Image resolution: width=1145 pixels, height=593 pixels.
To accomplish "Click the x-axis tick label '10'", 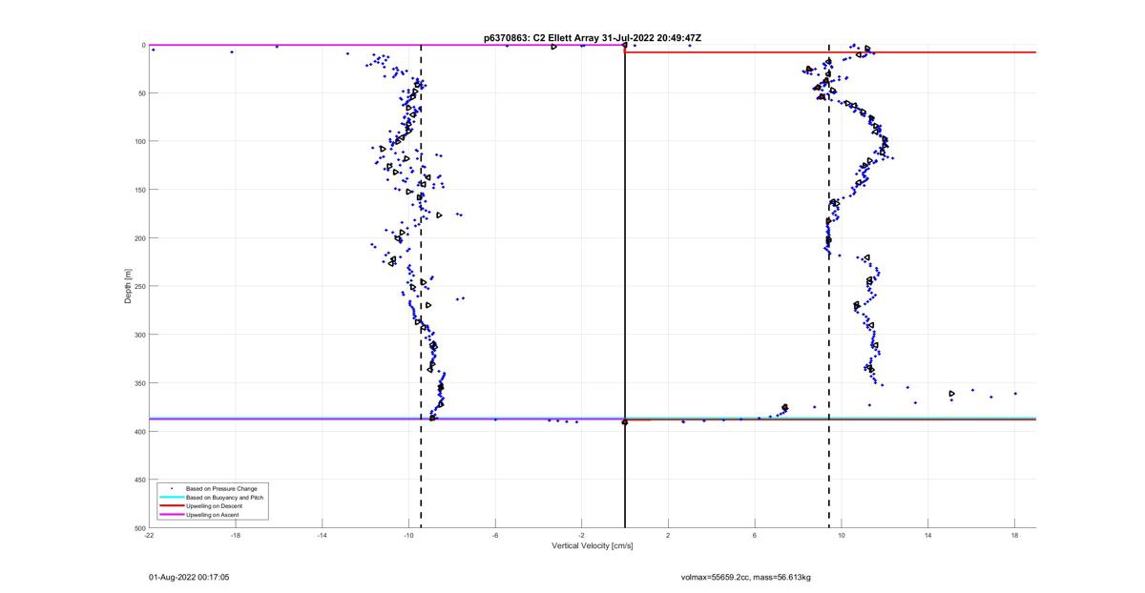I will coord(842,536).
